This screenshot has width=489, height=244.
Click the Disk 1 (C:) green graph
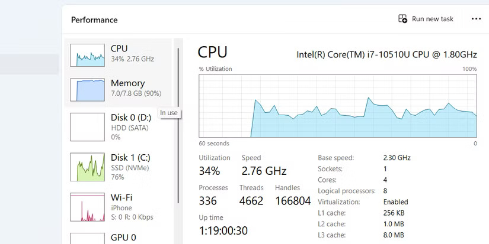click(x=87, y=167)
